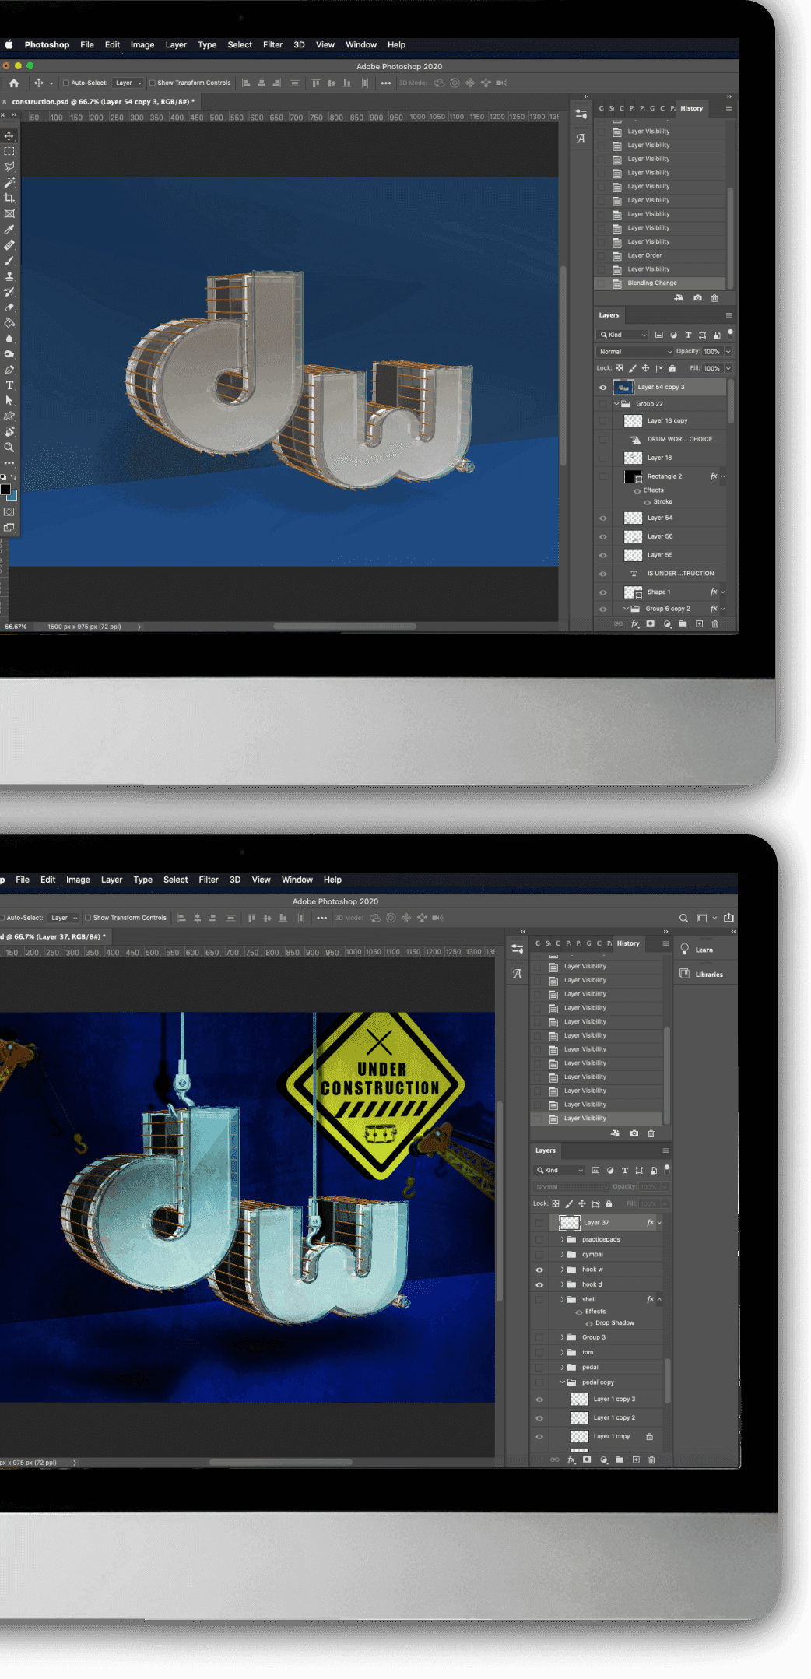Toggle Drop Shadow effect visibility in bottom window

(589, 1323)
